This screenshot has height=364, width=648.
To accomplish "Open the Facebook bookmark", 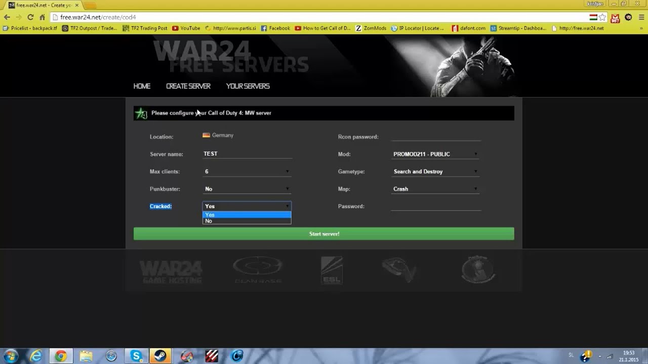I will point(275,28).
